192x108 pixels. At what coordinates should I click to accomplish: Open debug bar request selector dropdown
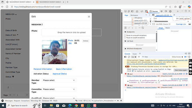[104, 101]
